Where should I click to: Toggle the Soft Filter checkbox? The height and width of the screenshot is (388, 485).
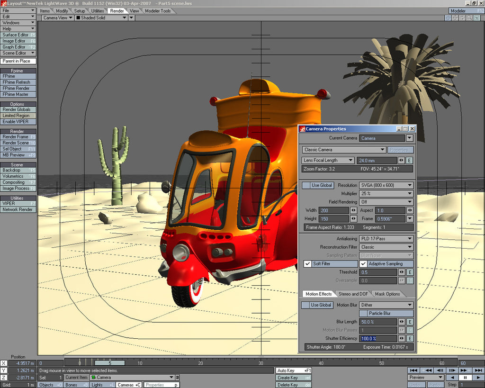coord(307,263)
